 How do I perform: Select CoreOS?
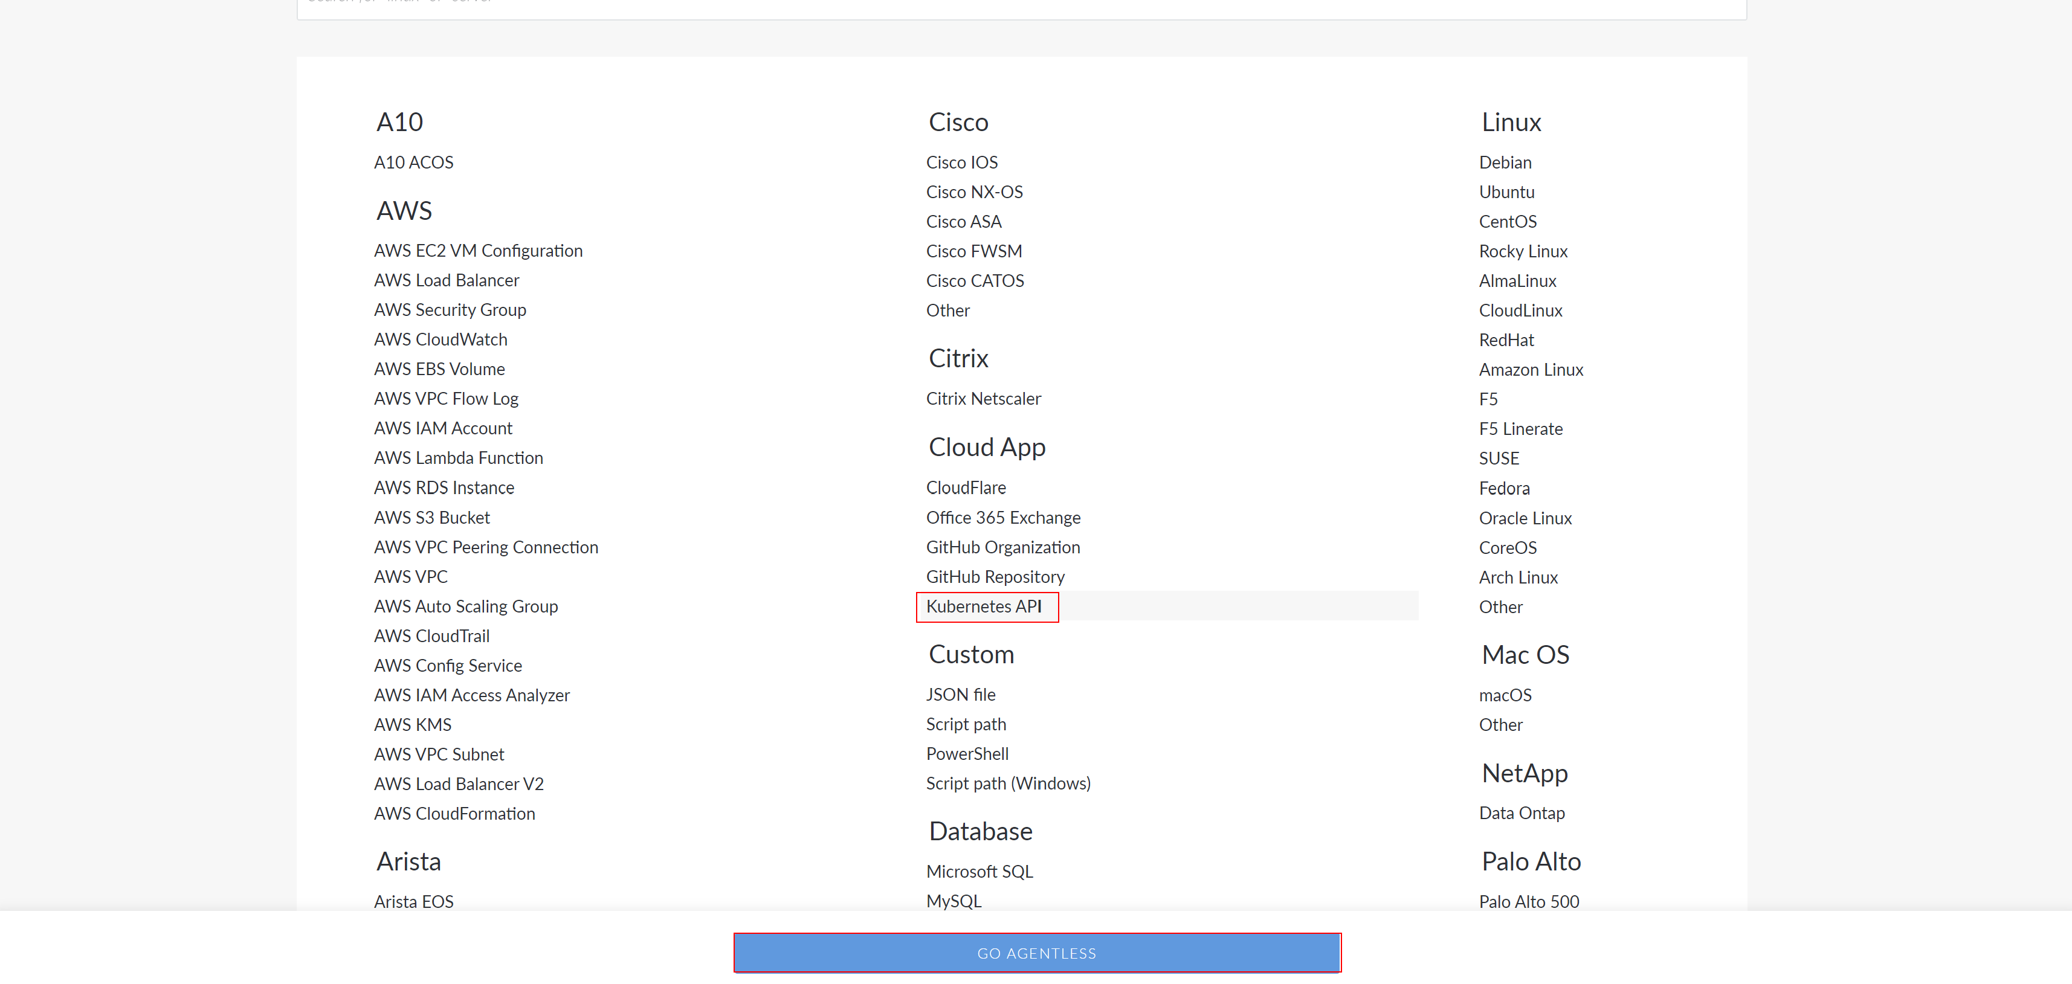pyautogui.click(x=1508, y=548)
